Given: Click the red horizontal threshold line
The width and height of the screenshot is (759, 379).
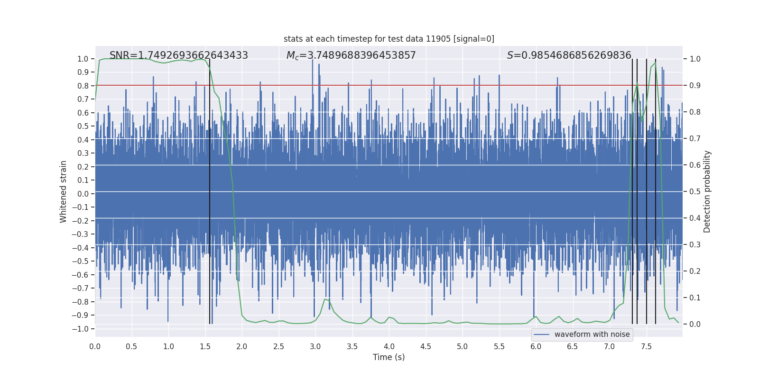Looking at the screenshot, I should 389,85.
